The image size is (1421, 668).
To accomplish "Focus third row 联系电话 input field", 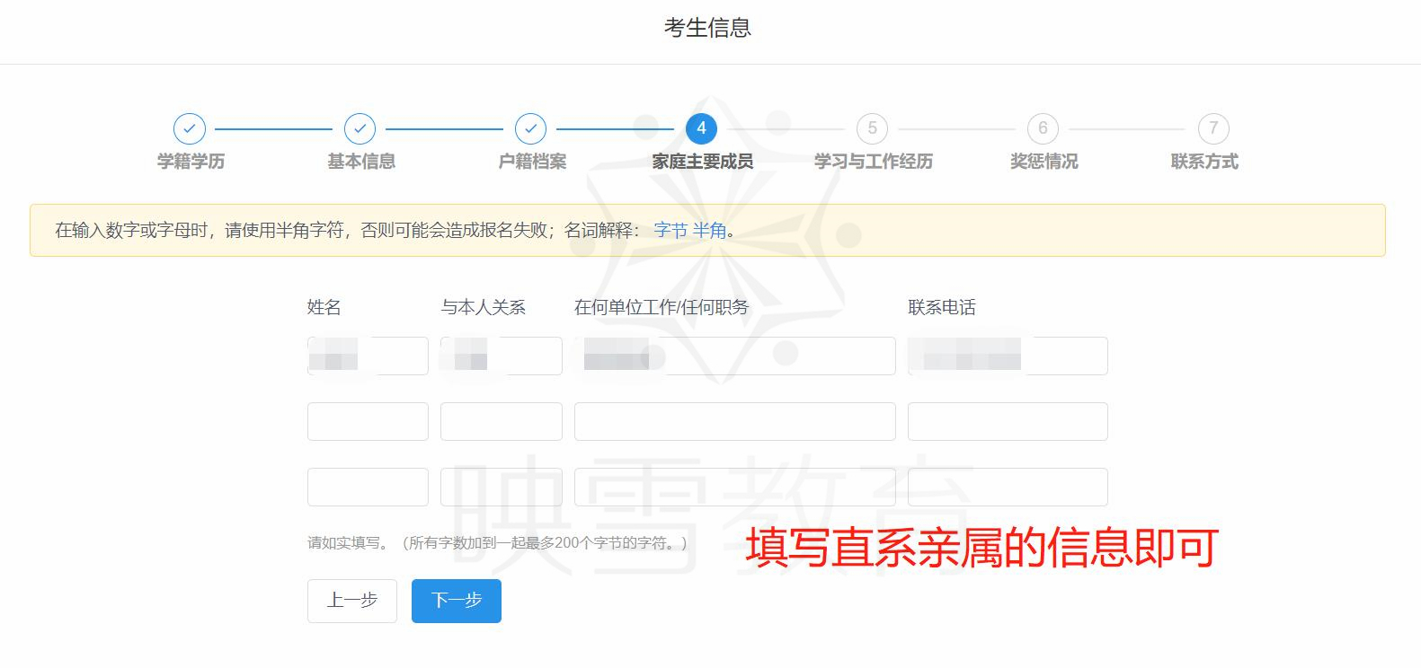I will pyautogui.click(x=1008, y=487).
